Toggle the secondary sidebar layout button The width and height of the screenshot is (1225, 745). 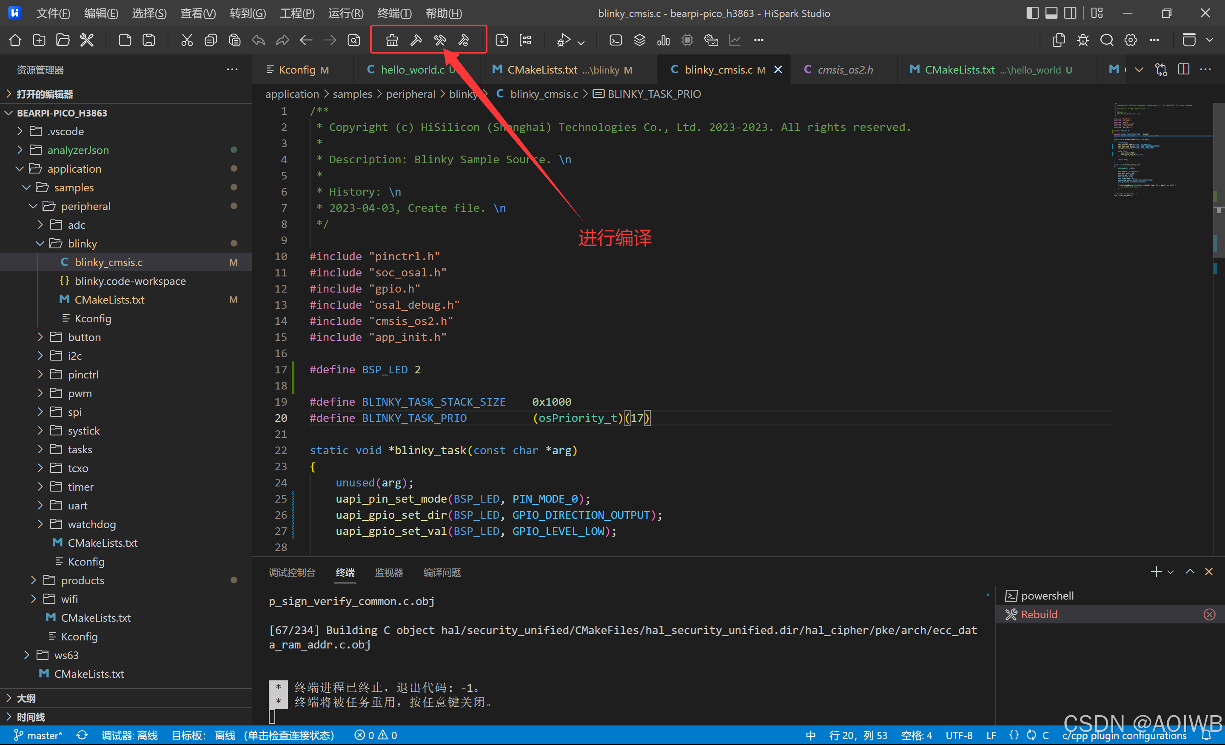click(1070, 14)
